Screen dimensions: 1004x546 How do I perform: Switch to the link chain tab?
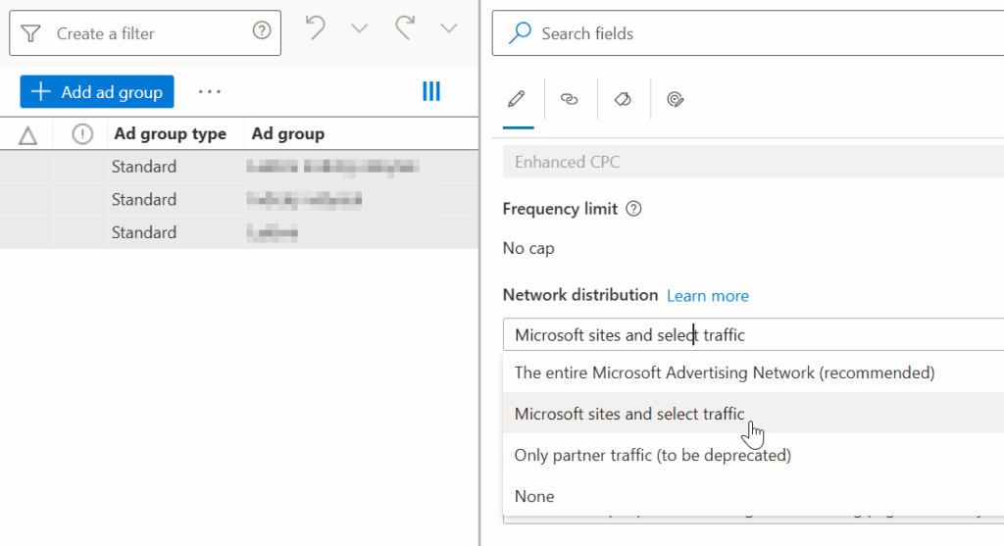[x=570, y=99]
